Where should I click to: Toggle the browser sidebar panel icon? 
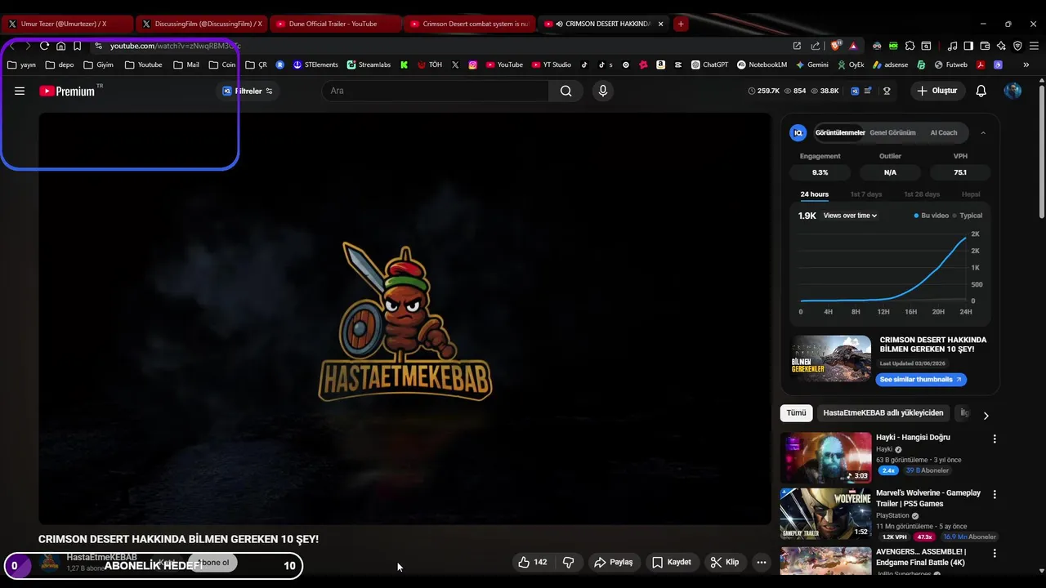point(968,46)
